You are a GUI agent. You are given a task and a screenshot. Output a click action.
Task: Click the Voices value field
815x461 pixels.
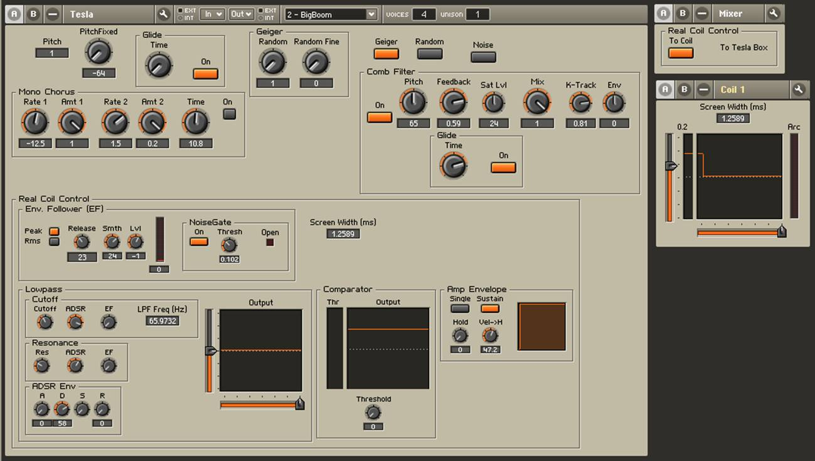pos(424,14)
